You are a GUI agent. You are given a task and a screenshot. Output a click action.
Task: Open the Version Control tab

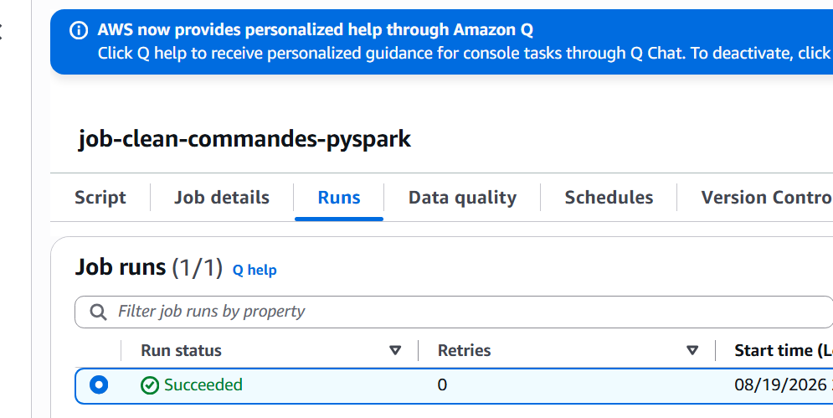pos(767,198)
